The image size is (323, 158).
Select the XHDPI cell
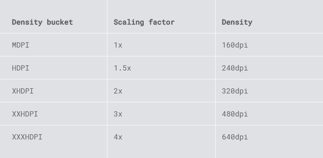click(23, 91)
